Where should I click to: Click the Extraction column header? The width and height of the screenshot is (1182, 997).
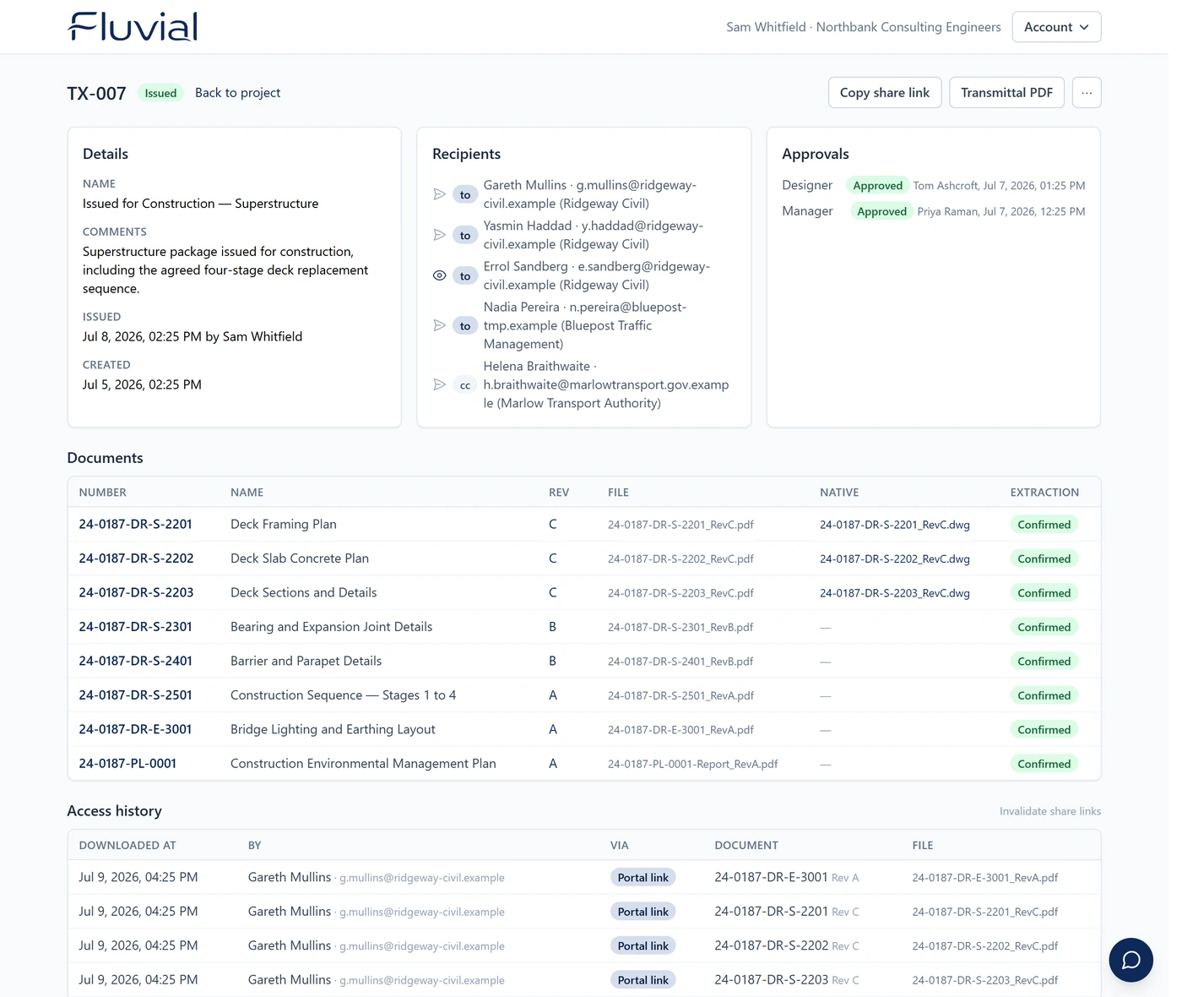[x=1044, y=493]
